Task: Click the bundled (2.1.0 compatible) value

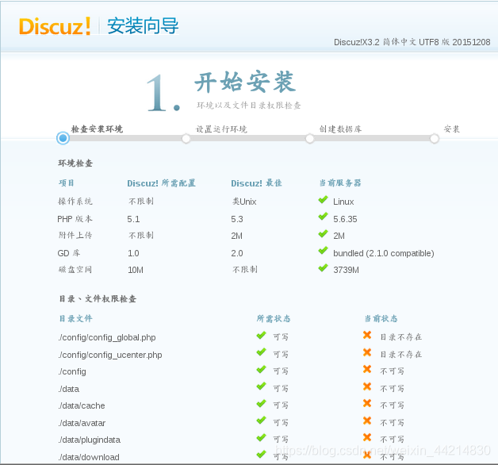Action: pyautogui.click(x=383, y=253)
